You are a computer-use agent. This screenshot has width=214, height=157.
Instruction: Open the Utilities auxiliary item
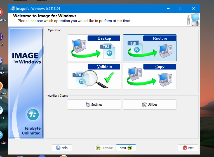tap(150, 104)
